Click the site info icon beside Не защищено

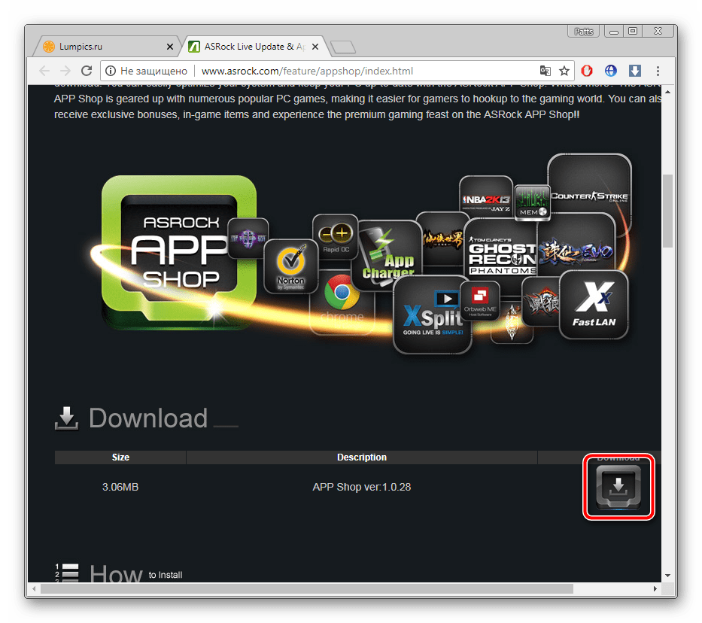[111, 71]
